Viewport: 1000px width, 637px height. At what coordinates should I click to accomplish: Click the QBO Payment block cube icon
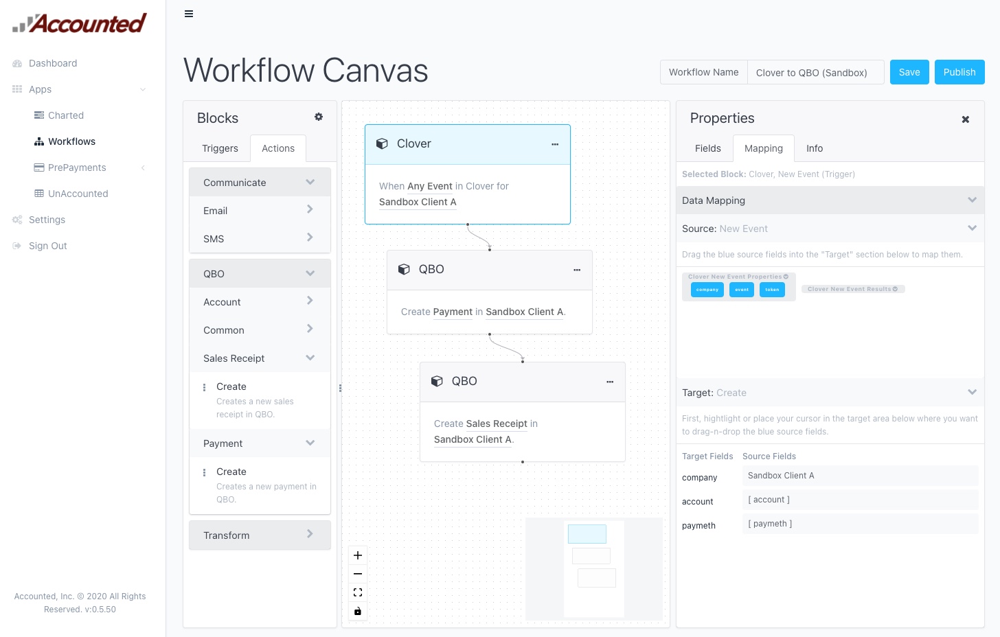404,269
